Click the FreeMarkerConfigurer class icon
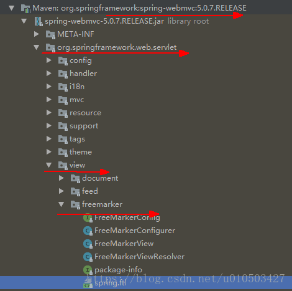This screenshot has width=292, height=291. [88, 231]
